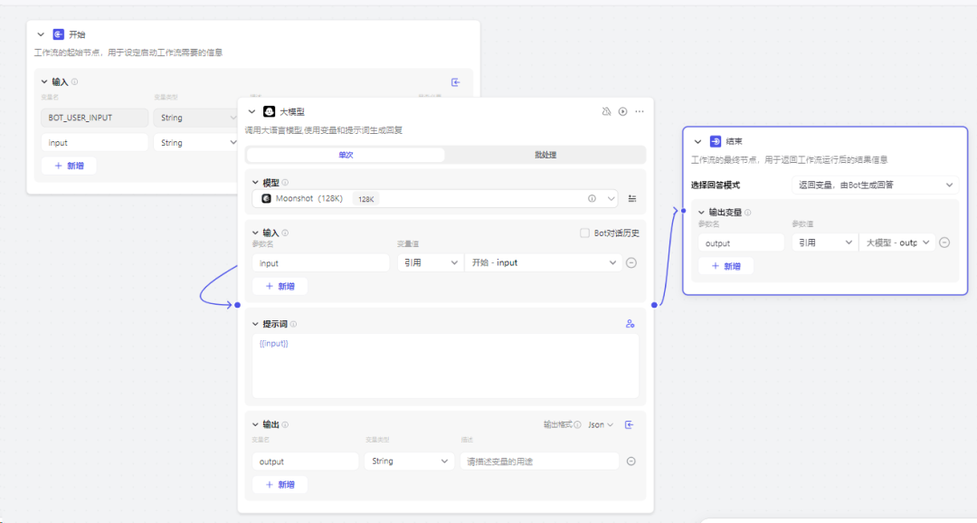Click the info icon next to 提示词 label
The width and height of the screenshot is (977, 523).
[293, 324]
